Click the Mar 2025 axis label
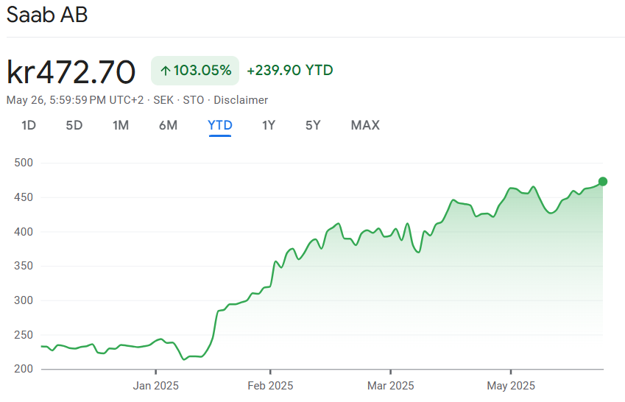 (x=391, y=386)
